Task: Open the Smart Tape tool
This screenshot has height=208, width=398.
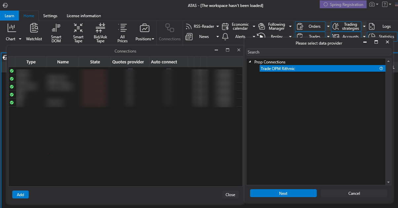Action: (78, 31)
